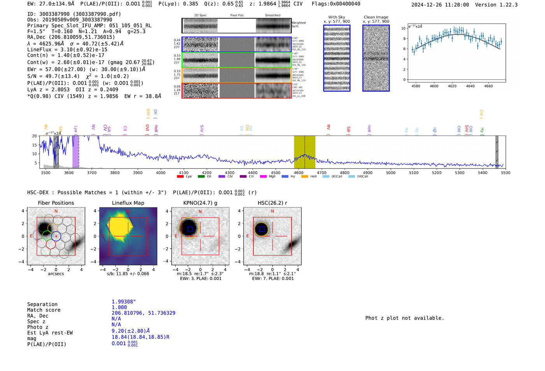Click the EWr: 3. PLAE: 0.001 caption

200,278
